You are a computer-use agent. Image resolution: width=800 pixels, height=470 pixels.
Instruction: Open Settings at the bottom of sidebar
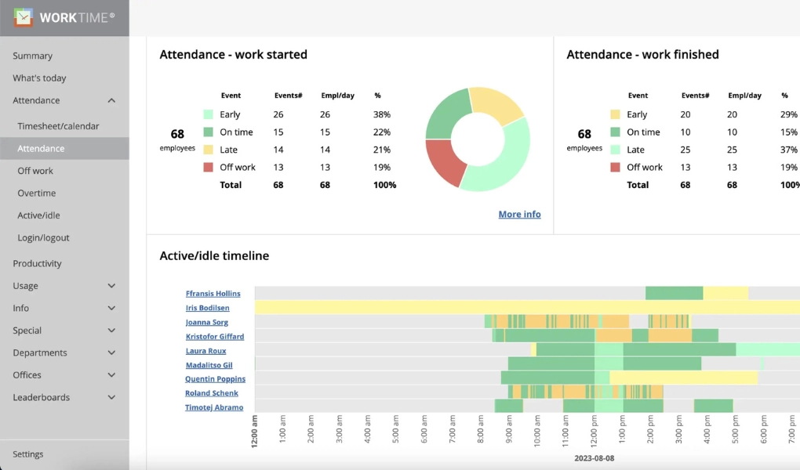tap(27, 454)
